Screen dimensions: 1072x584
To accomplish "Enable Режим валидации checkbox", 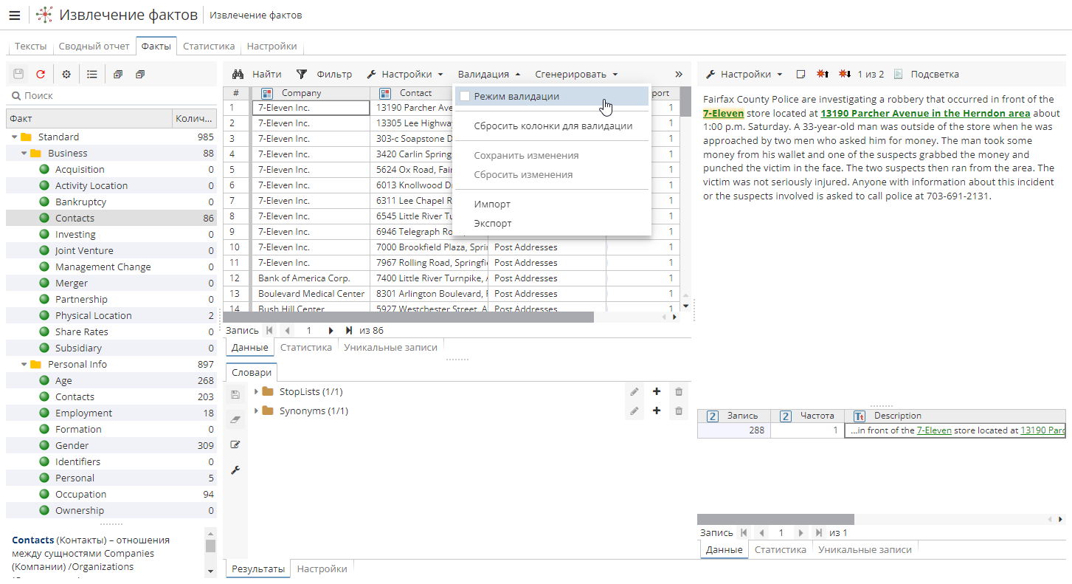I will click(x=465, y=97).
